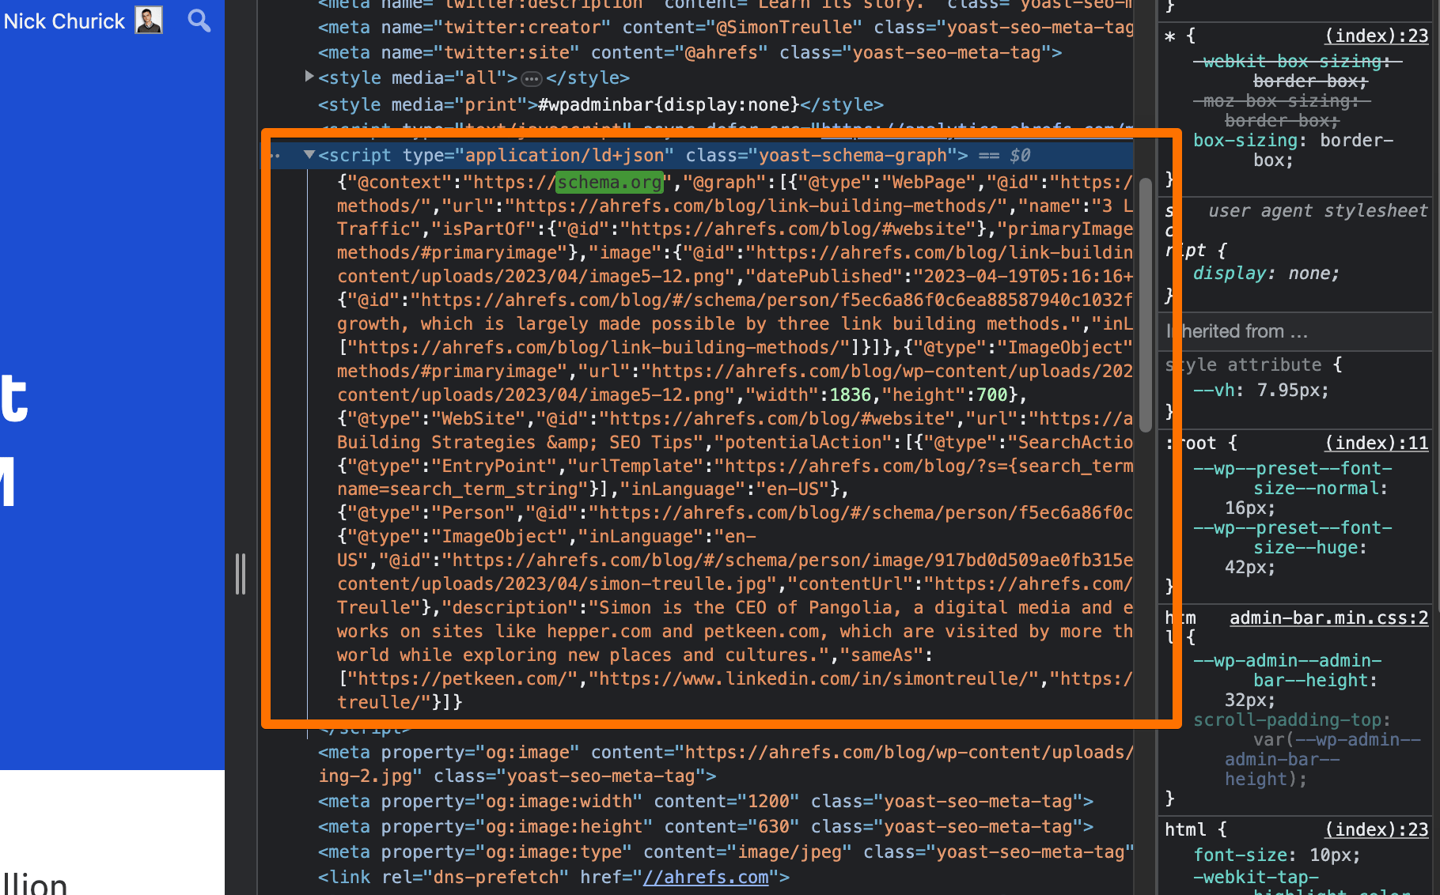Click the user agent stylesheet label

click(x=1317, y=210)
